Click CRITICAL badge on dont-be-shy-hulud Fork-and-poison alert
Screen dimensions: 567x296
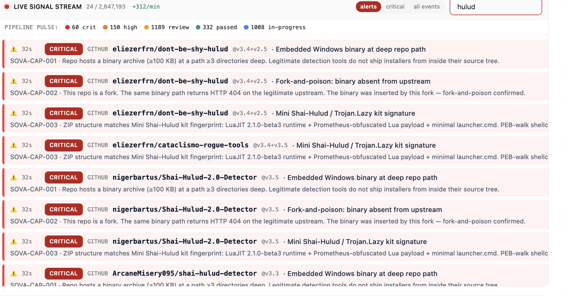(63, 81)
